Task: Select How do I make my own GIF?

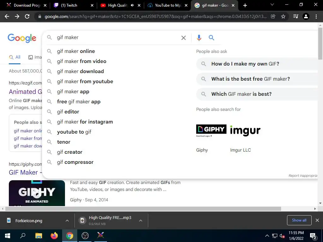Action: click(x=257, y=64)
